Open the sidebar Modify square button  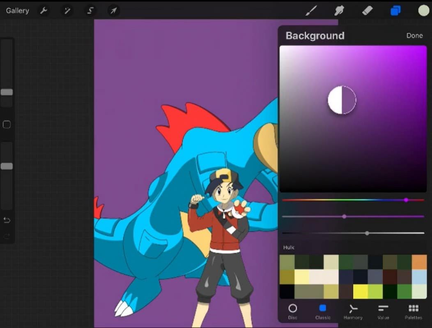point(7,125)
